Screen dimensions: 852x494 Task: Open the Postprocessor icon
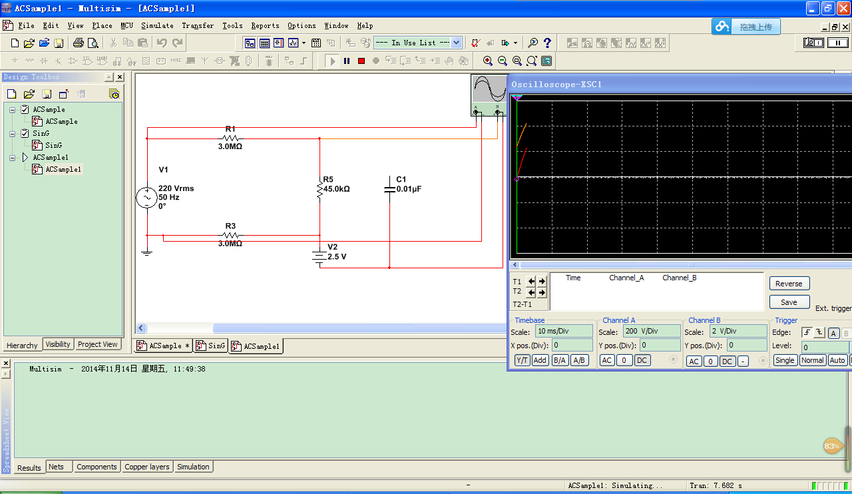click(316, 43)
